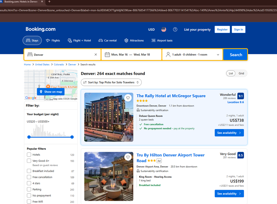Screen dimensions: 277x204
Task: Click the map pin on Show on map
Action: point(41,92)
